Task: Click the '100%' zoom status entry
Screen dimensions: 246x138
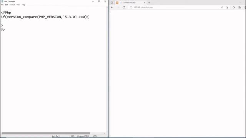Action: tap(72, 136)
